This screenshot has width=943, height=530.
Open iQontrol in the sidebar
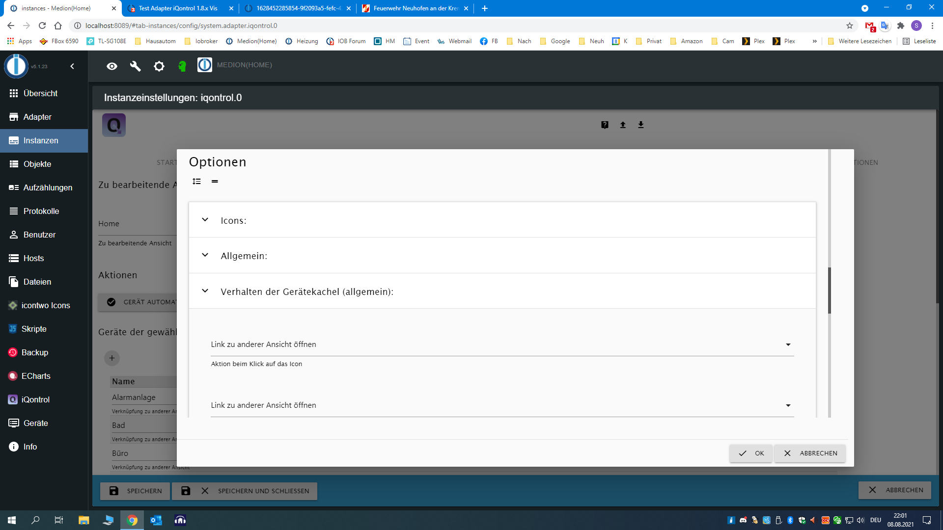[x=44, y=399]
